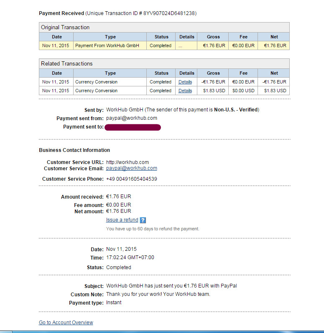Click the Payment sent from paypal@workhub.com value

click(131, 118)
